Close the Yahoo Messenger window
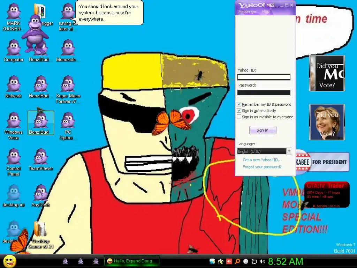 click(x=292, y=5)
